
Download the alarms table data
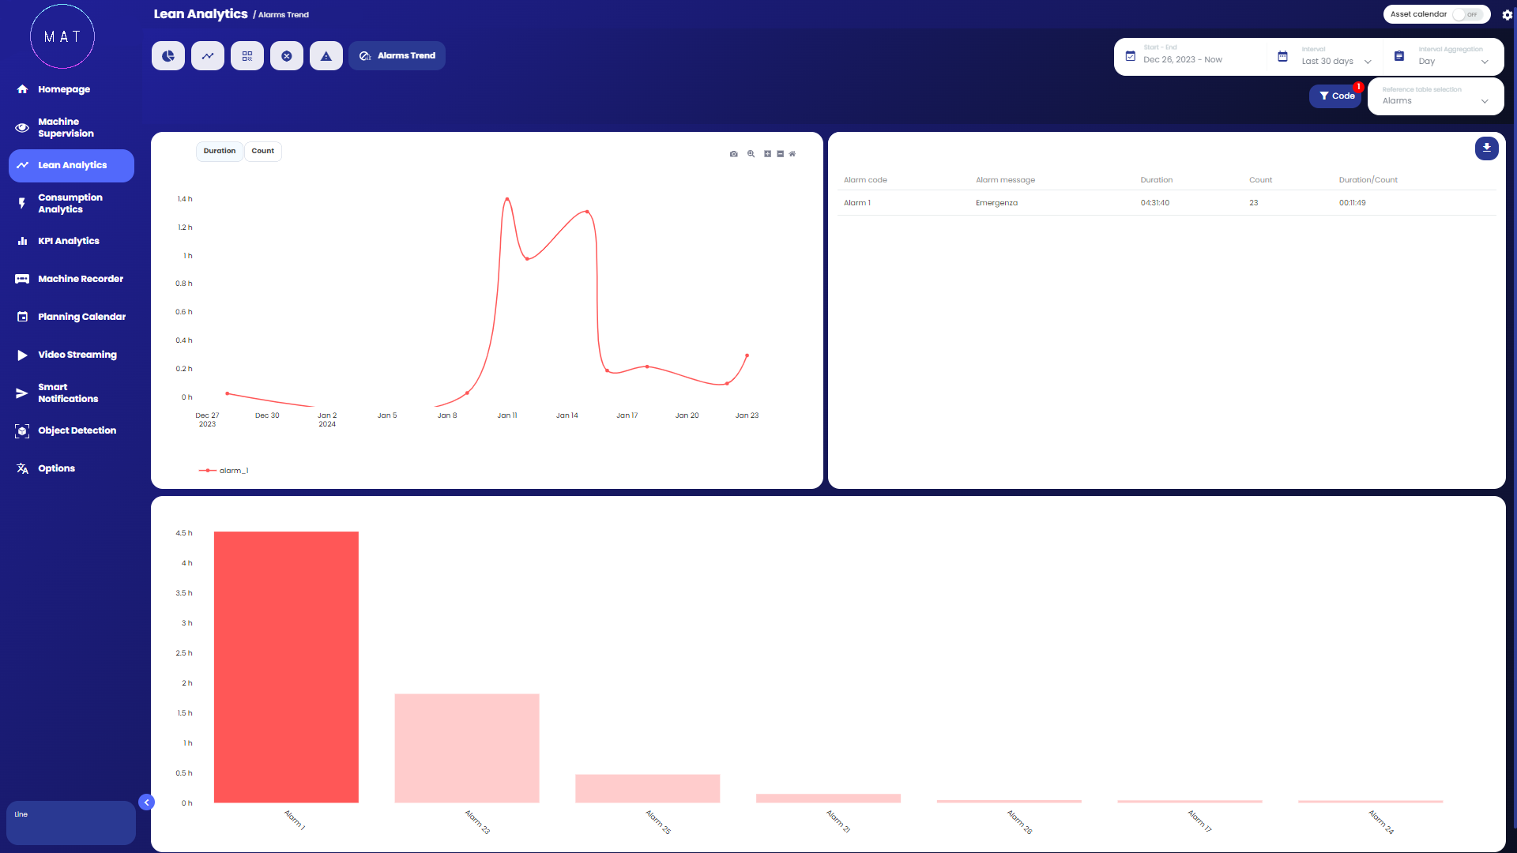tap(1486, 148)
